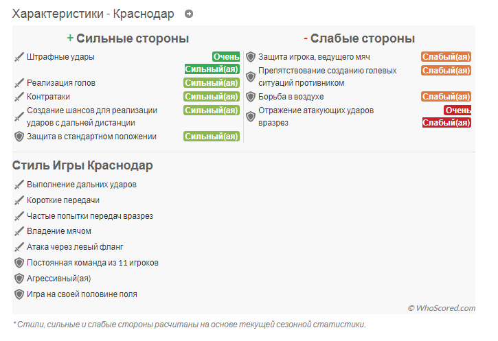
Task: Click Игра на своей половине поля text
Action: coord(82,294)
